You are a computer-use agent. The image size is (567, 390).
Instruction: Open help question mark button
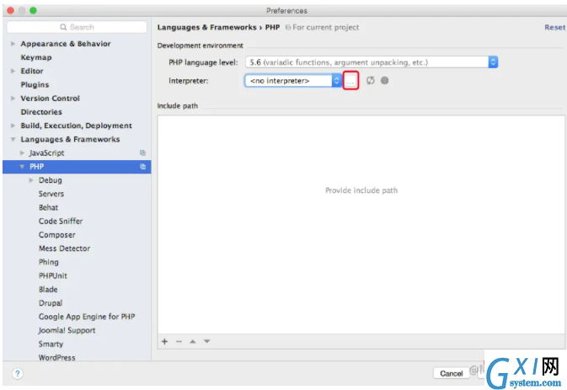coord(18,373)
